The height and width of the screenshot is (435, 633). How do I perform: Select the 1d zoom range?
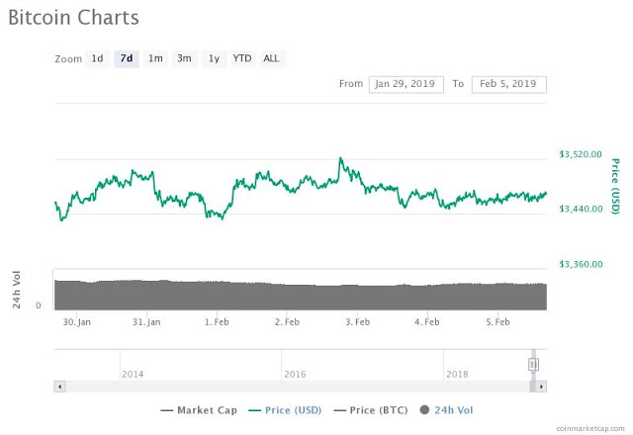(x=97, y=58)
